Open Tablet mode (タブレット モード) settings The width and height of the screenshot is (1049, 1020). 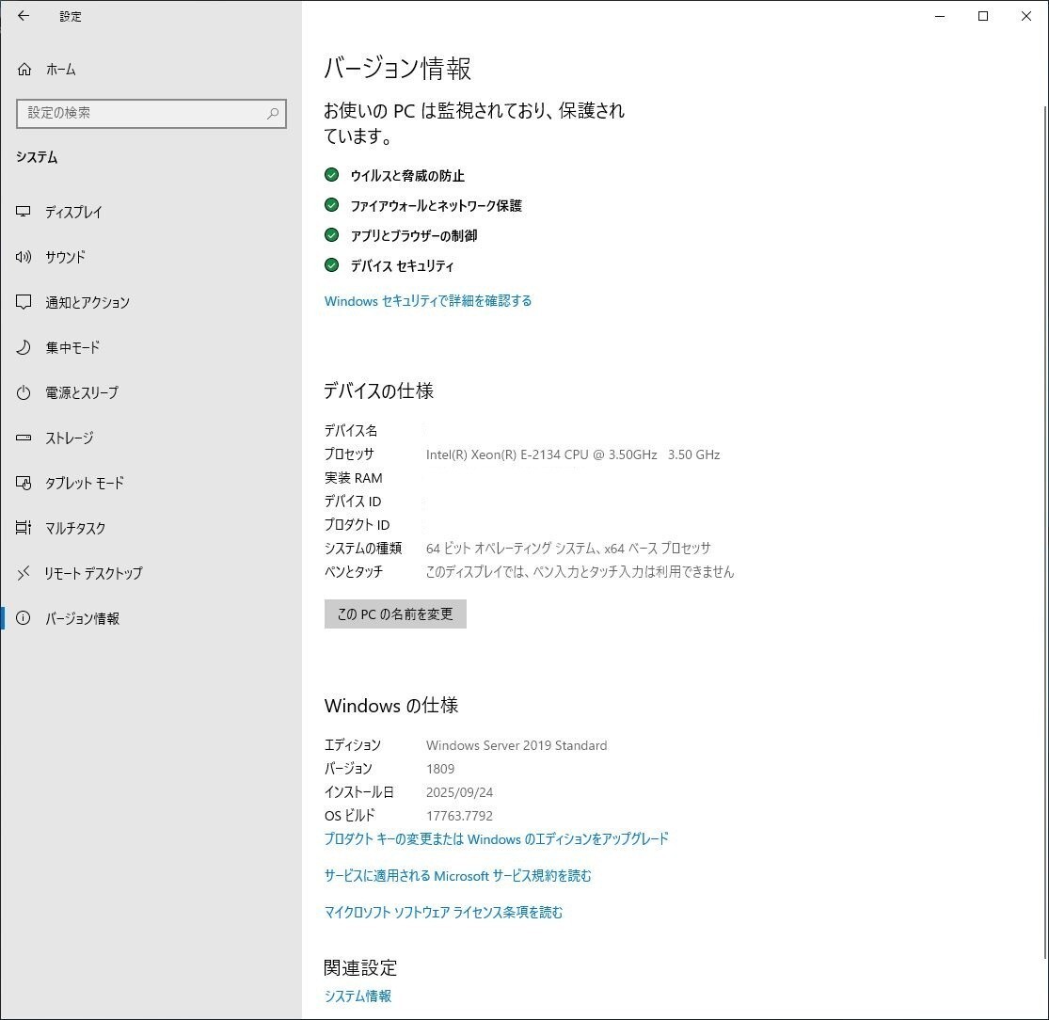click(84, 484)
